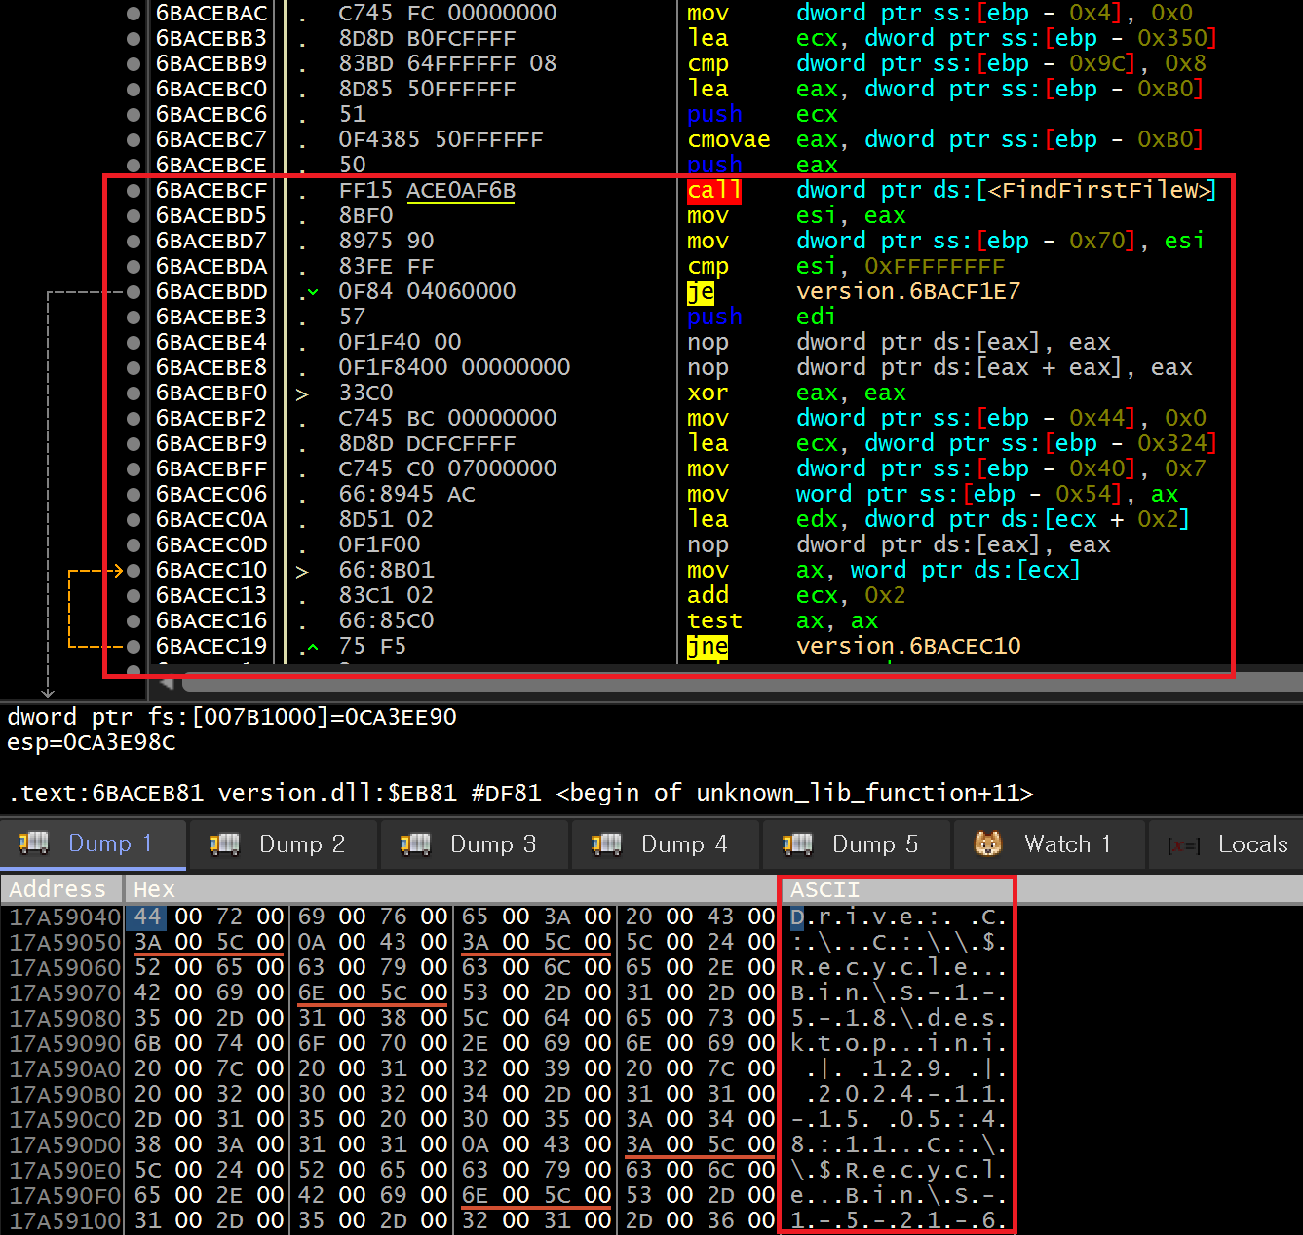Viewport: 1303px width, 1235px height.
Task: Select dump address 17A59070
Action: click(x=64, y=993)
